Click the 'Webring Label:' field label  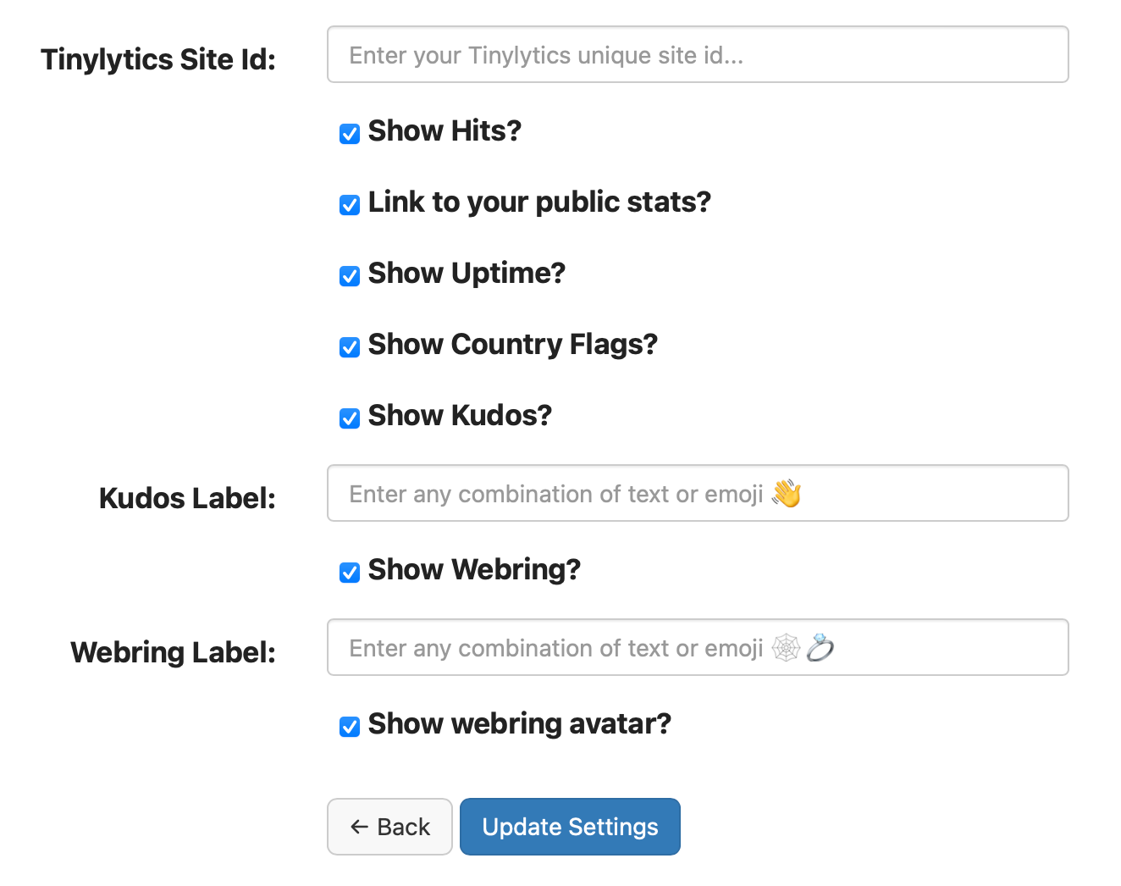pos(174,653)
